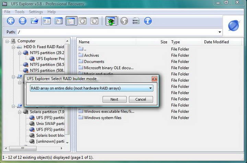Click the blue eject/up-level toolbar icon

pyautogui.click(x=23, y=21)
